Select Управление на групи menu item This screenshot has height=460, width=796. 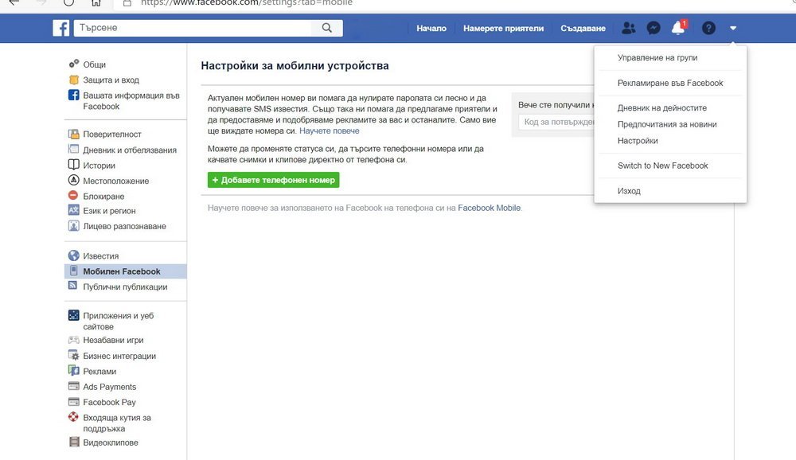coord(657,58)
